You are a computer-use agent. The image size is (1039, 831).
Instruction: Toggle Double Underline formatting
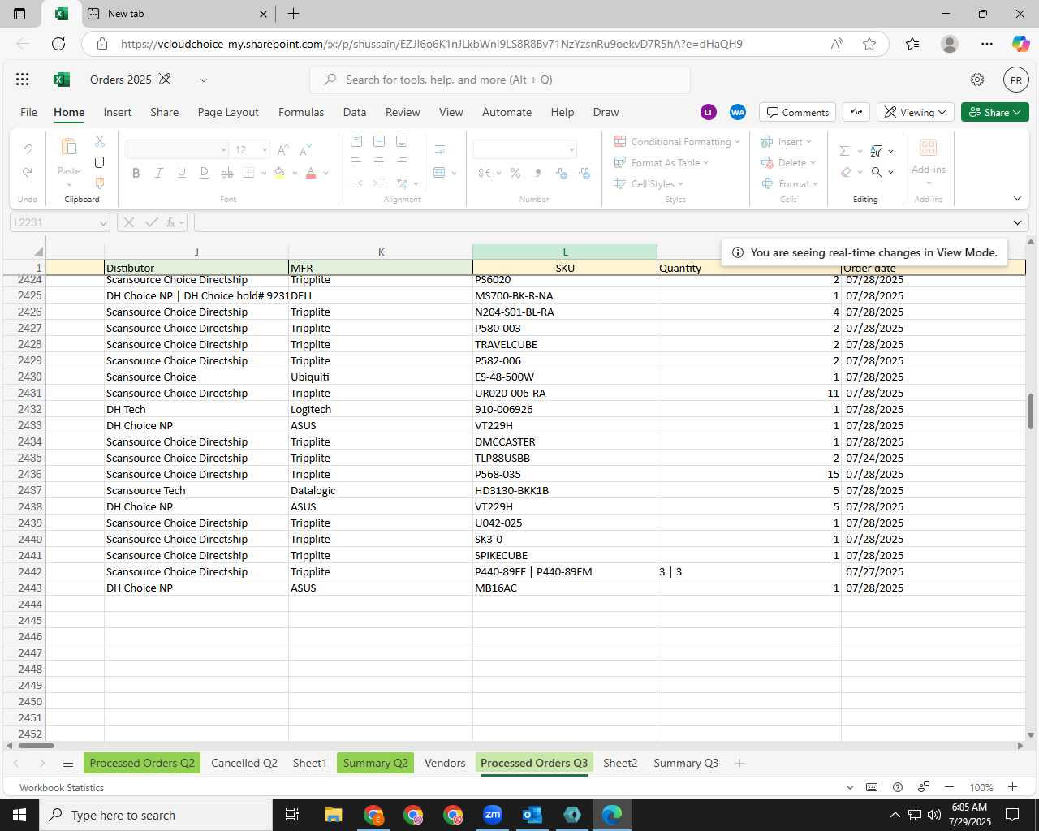pyautogui.click(x=204, y=173)
